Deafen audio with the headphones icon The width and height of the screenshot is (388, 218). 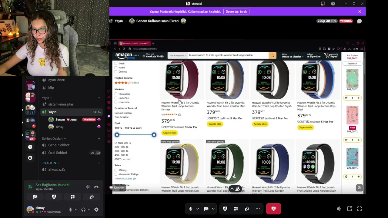(83, 210)
